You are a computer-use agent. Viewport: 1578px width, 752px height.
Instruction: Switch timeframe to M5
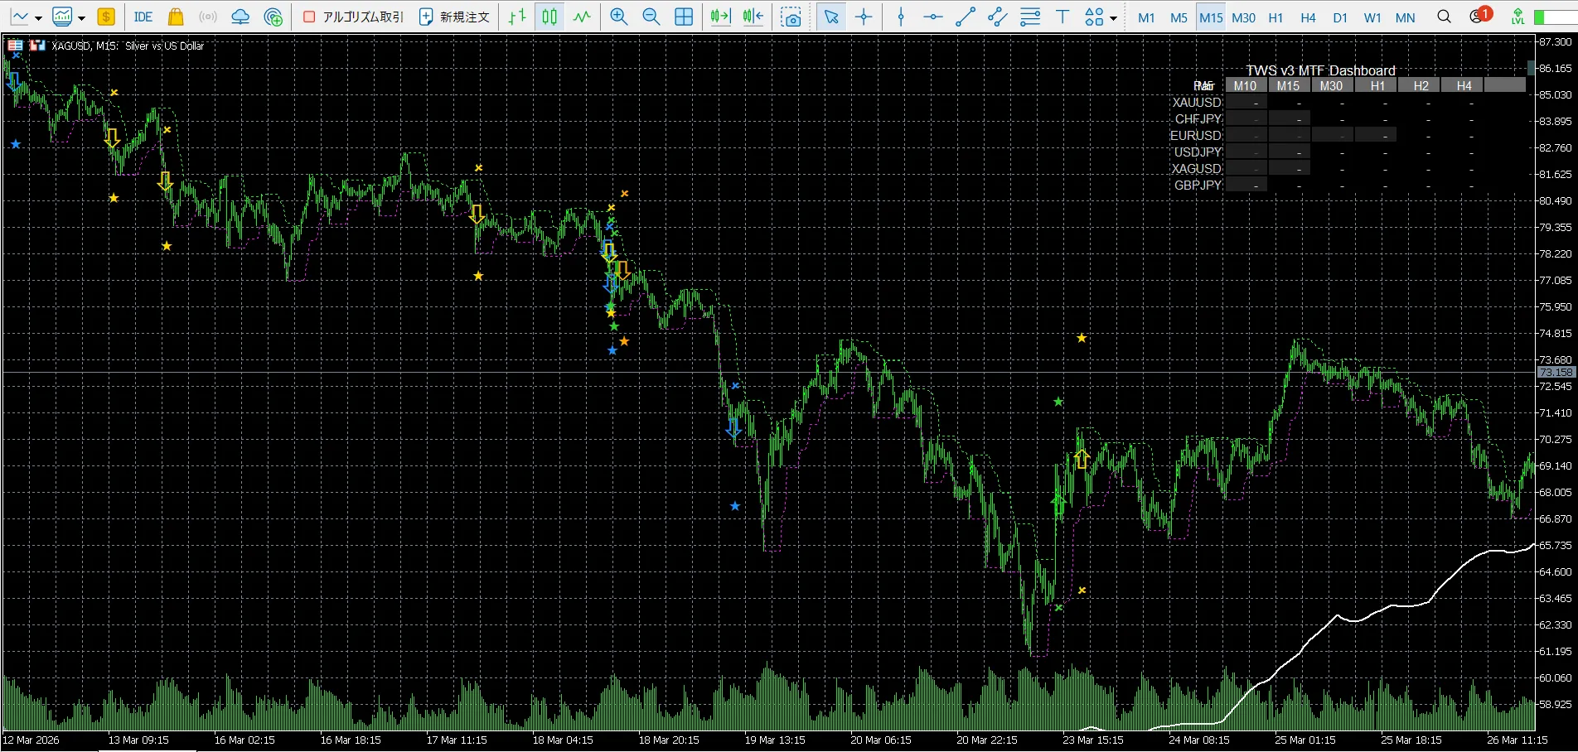point(1179,17)
